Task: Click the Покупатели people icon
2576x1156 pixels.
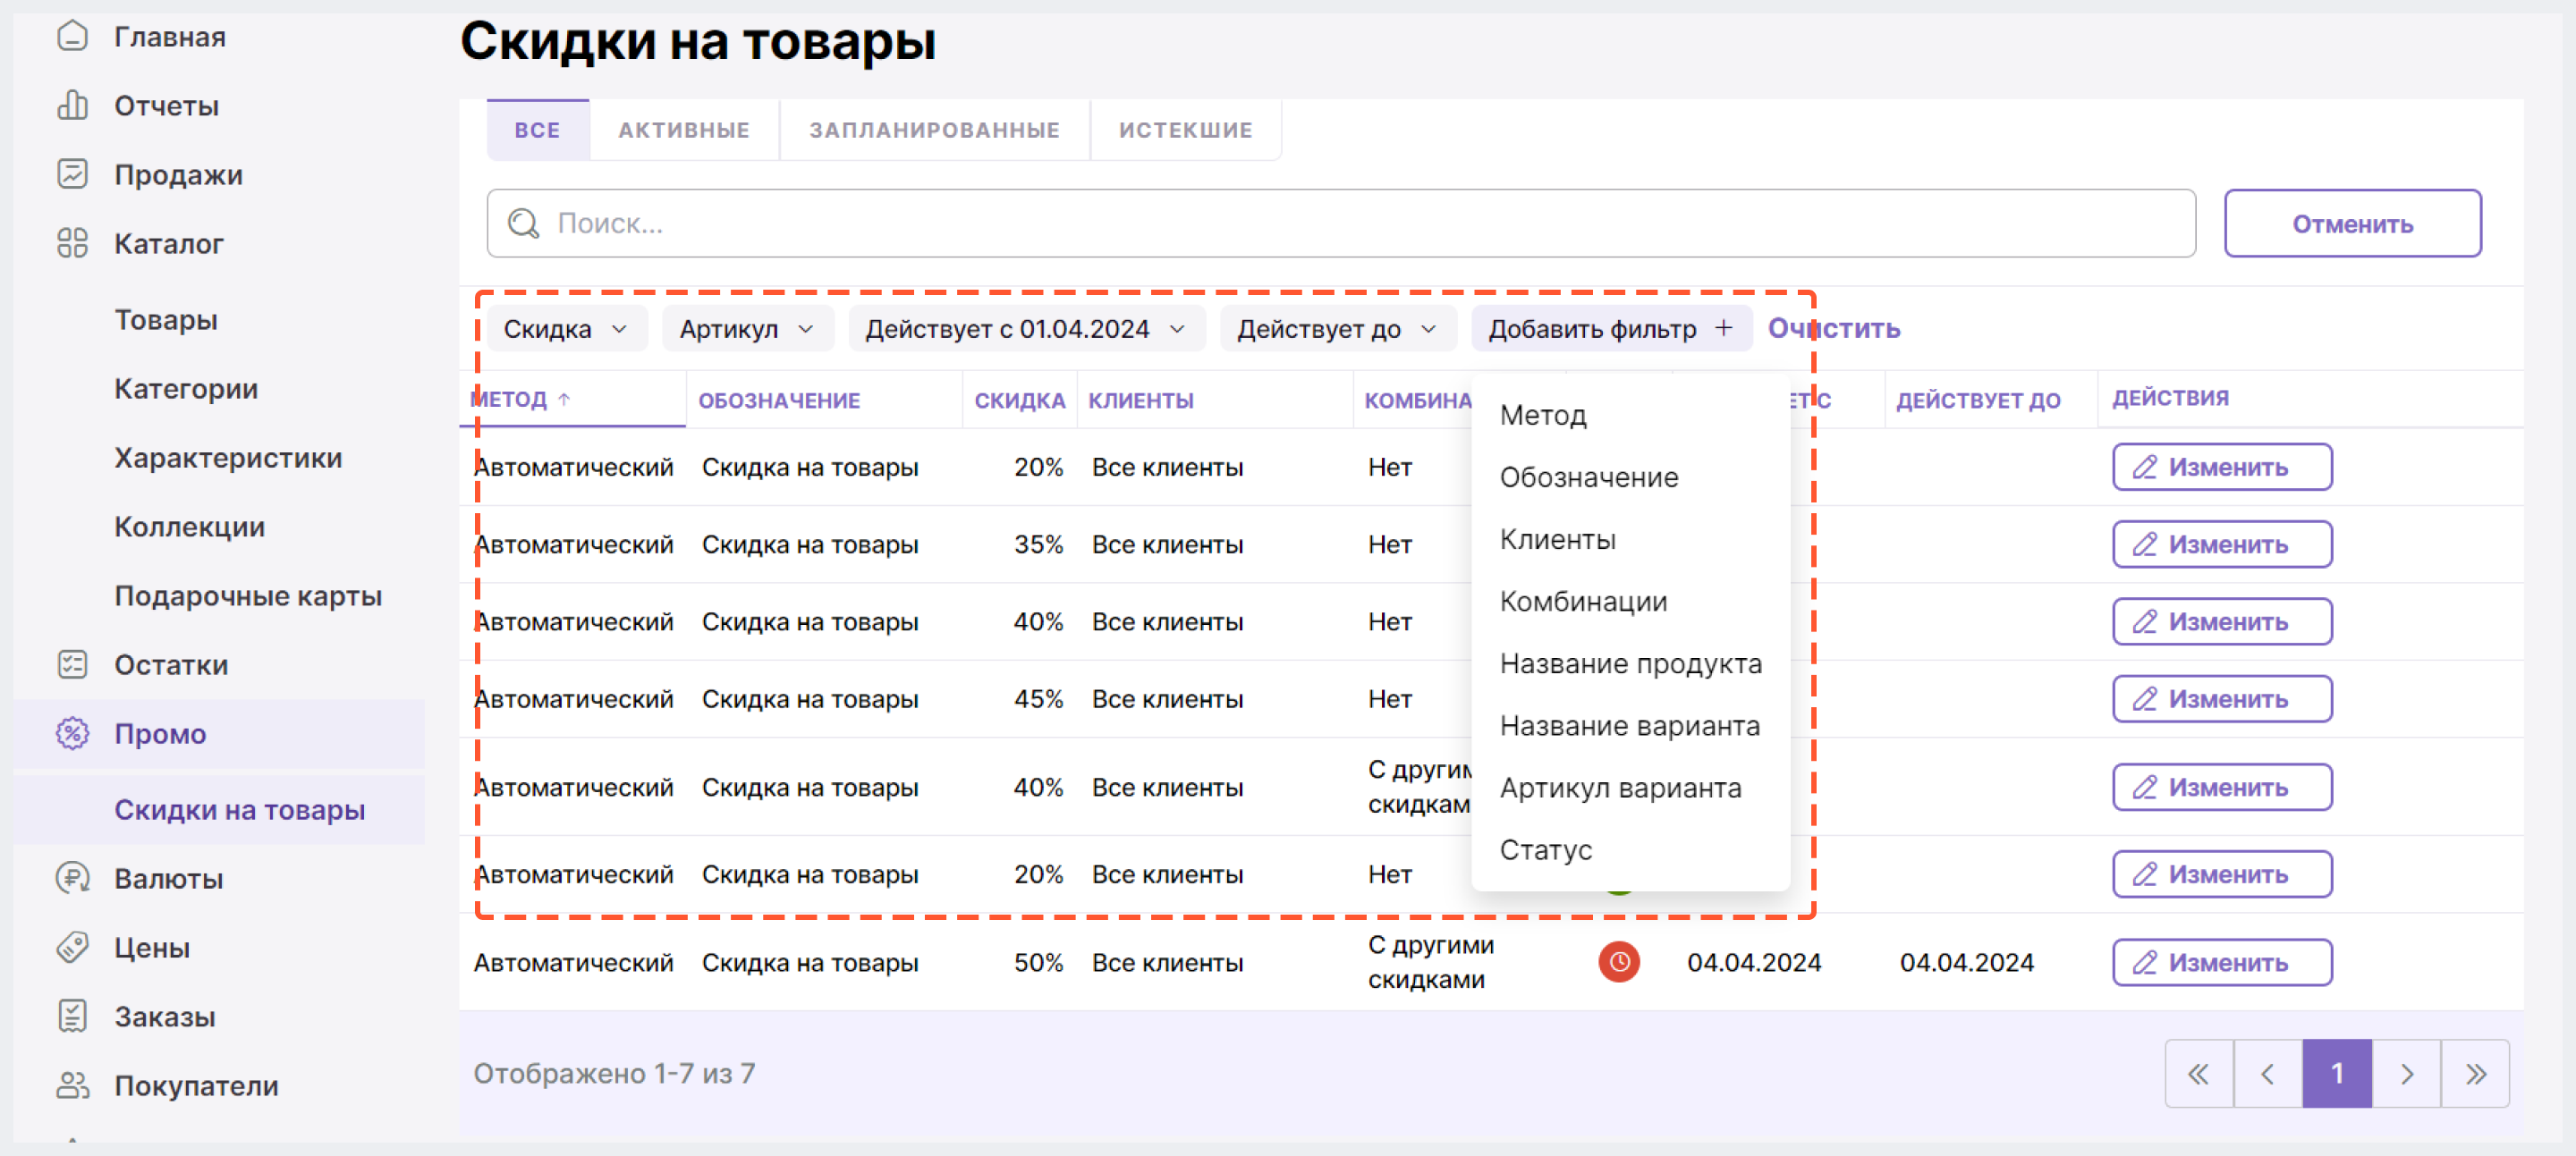Action: click(72, 1085)
